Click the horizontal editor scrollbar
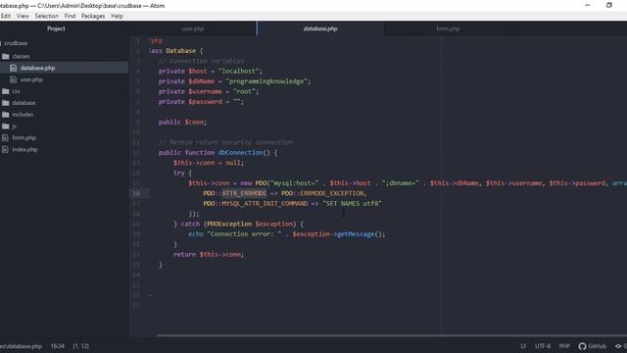Screen dimensions: 627x353 pyautogui.click(x=392, y=335)
